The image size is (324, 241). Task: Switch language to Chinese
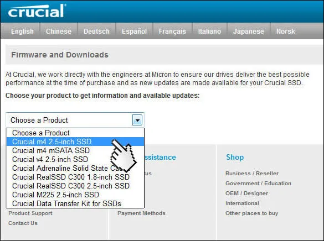[59, 32]
